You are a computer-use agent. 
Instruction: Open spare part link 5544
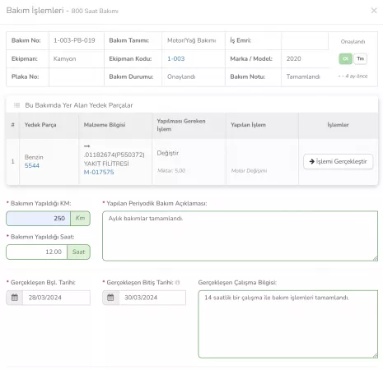[32, 165]
